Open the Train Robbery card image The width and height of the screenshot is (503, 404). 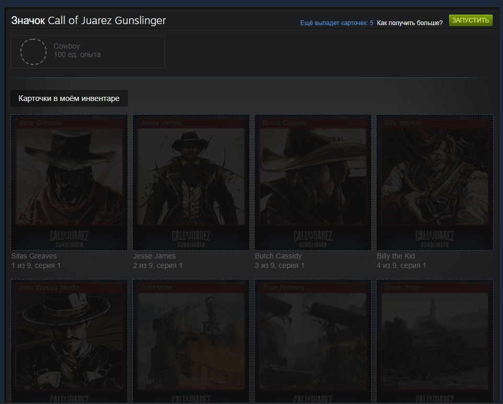313,341
